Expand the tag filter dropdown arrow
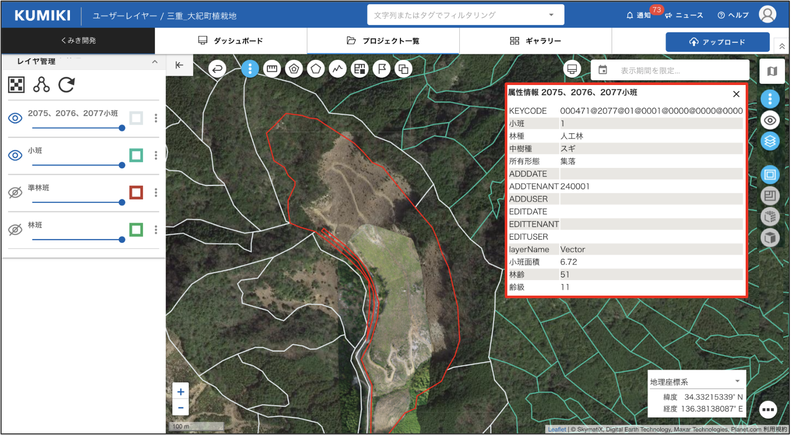This screenshot has width=791, height=435. [x=551, y=15]
